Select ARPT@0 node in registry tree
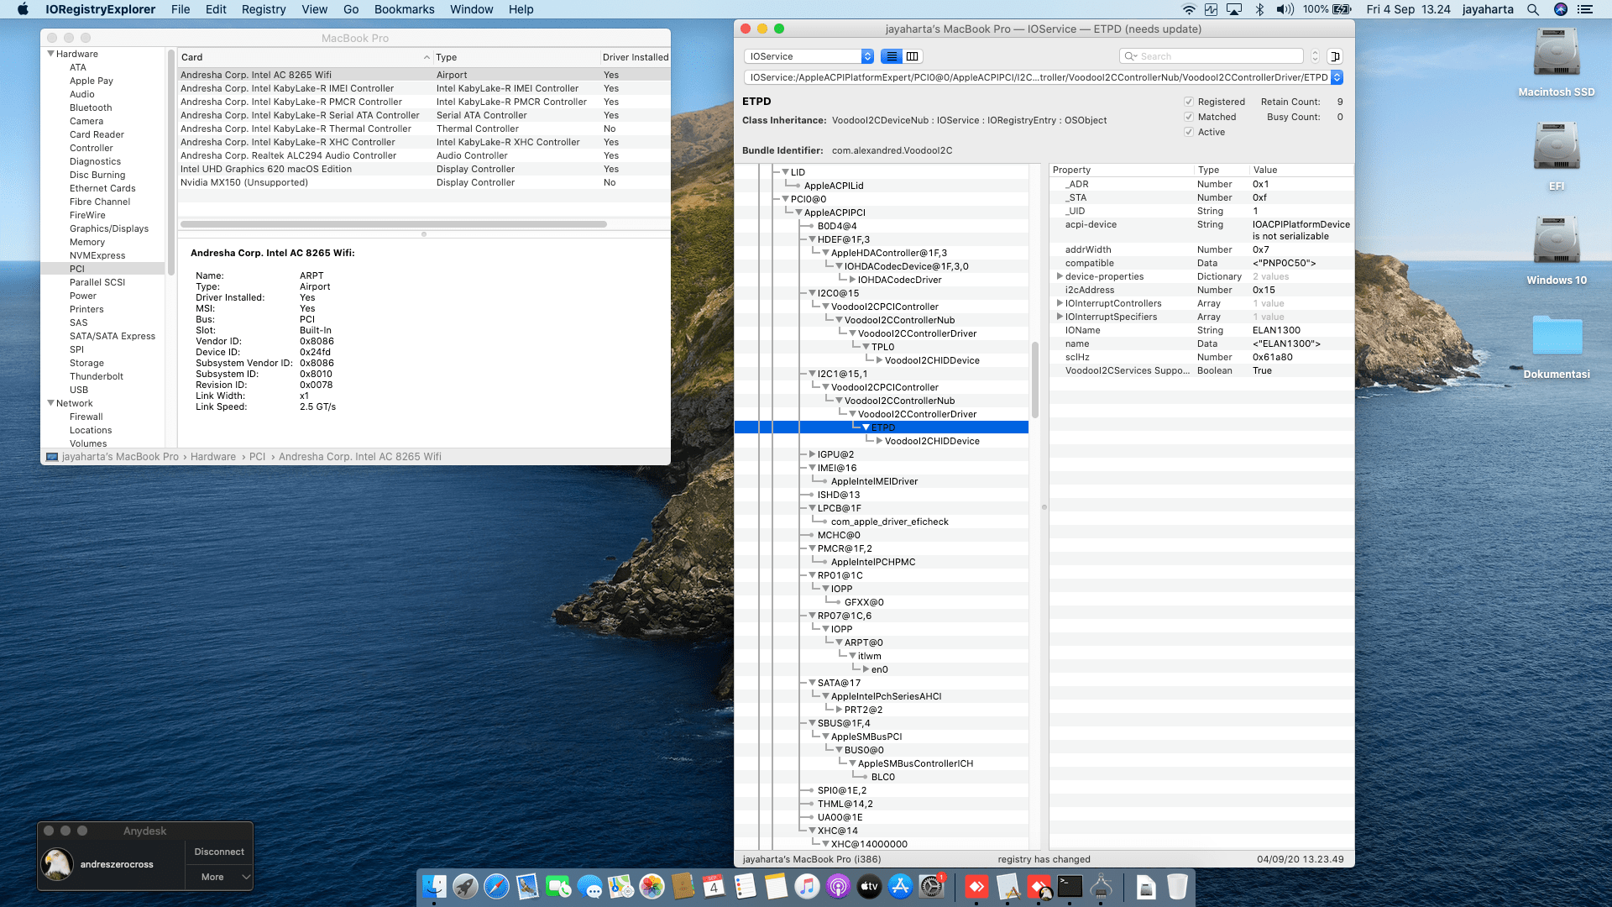 pos(864,642)
